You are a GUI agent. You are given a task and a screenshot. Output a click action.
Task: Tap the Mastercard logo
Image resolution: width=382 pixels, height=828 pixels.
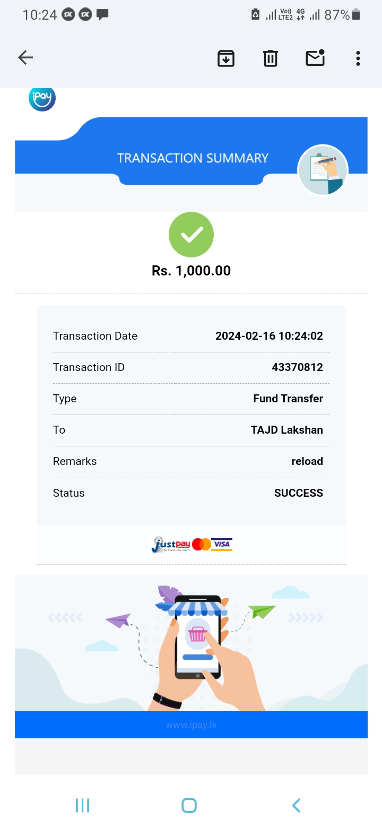[x=202, y=545]
